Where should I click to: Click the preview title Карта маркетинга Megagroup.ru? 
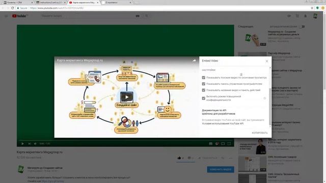(x=80, y=60)
